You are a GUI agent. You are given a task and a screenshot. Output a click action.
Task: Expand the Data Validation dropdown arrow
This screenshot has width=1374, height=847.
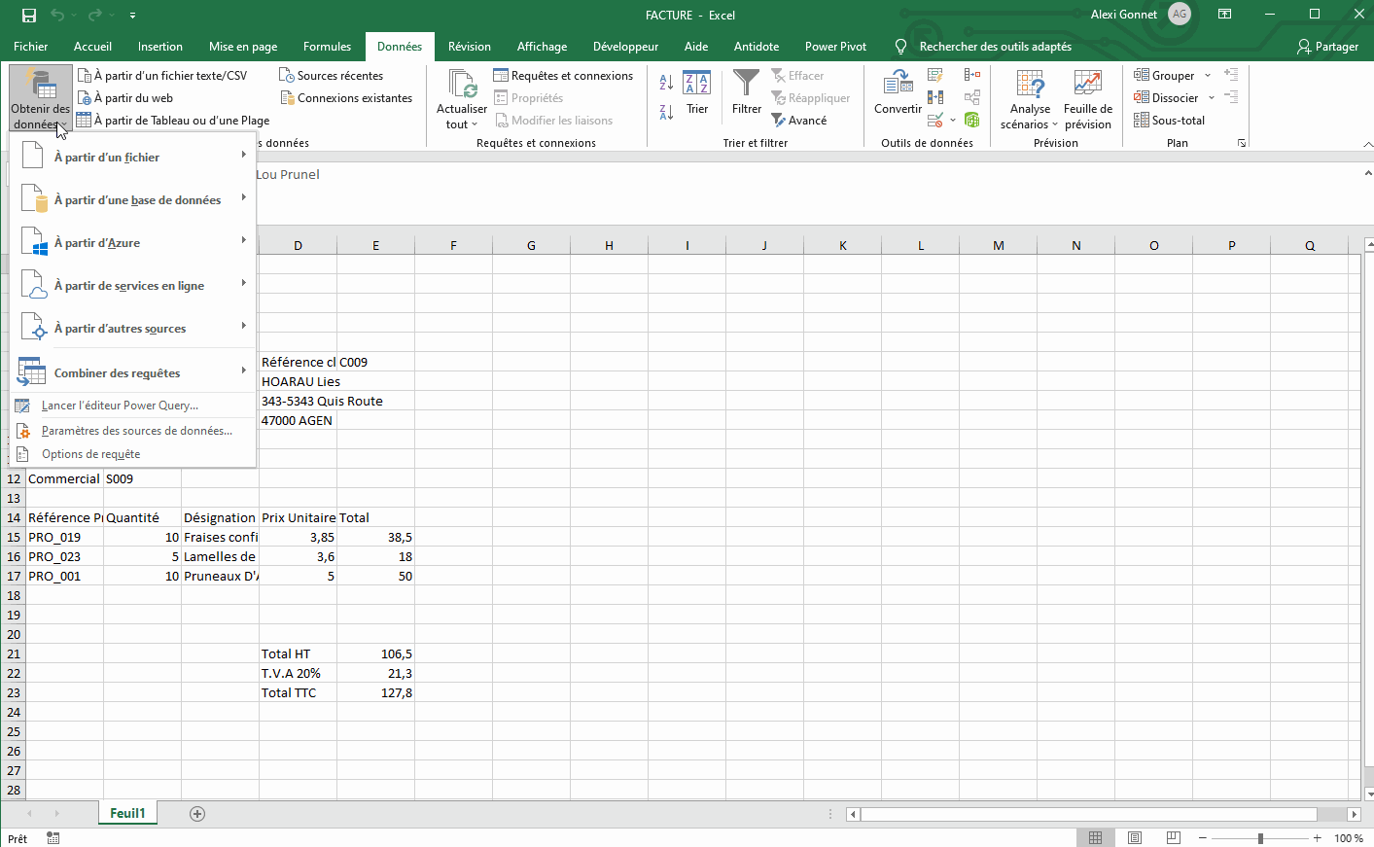(953, 120)
